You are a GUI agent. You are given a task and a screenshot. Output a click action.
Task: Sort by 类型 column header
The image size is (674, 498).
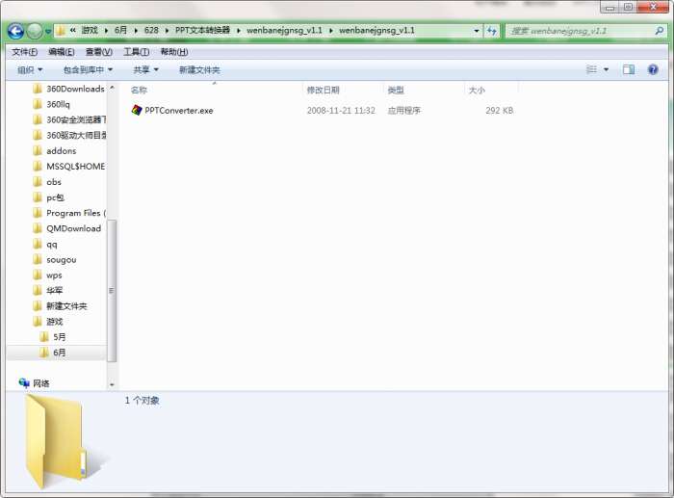[x=396, y=91]
